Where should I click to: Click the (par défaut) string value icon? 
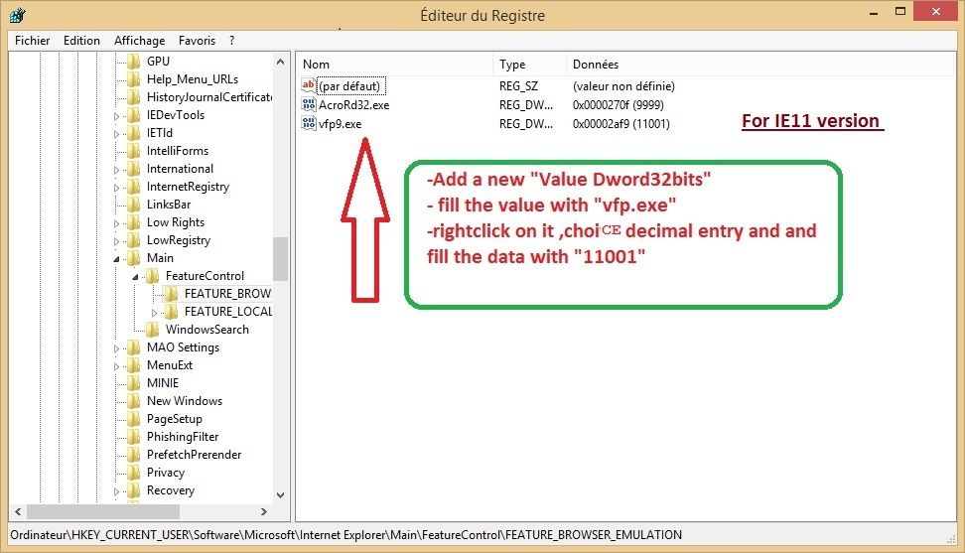(x=308, y=86)
